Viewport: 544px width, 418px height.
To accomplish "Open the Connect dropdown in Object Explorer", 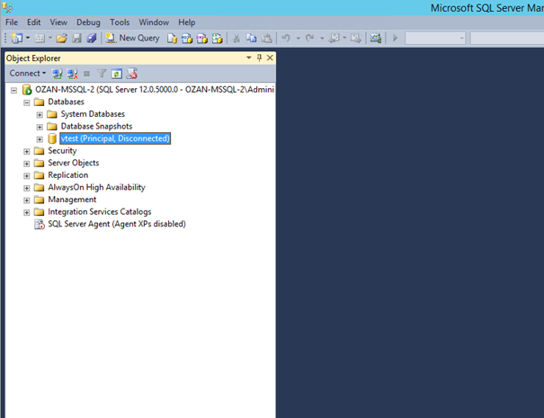I will coord(27,73).
